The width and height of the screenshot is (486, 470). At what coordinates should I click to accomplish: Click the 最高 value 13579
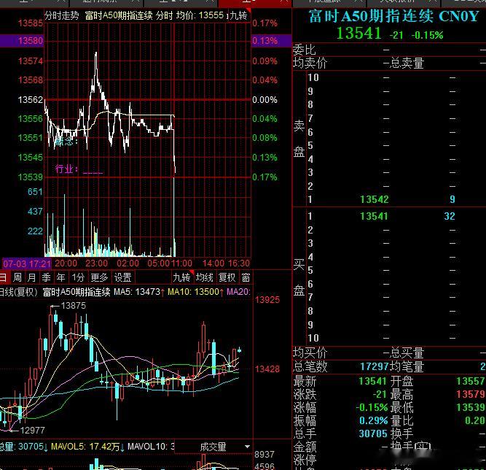tap(471, 394)
